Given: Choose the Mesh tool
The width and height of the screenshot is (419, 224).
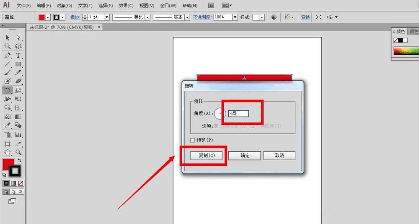Looking at the screenshot, I should tap(8, 117).
